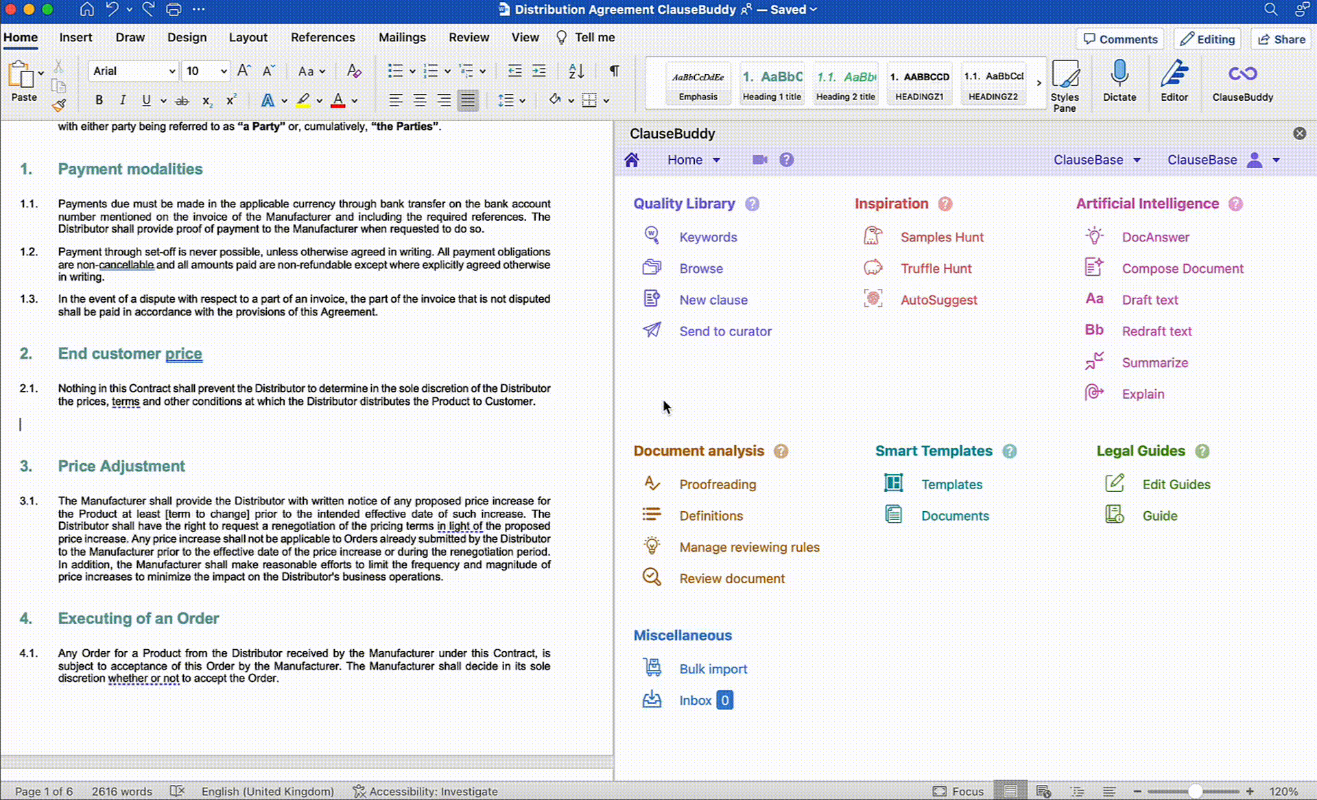Screen dimensions: 1317x800
Task: Toggle strikethrough formatting
Action: [x=182, y=101]
